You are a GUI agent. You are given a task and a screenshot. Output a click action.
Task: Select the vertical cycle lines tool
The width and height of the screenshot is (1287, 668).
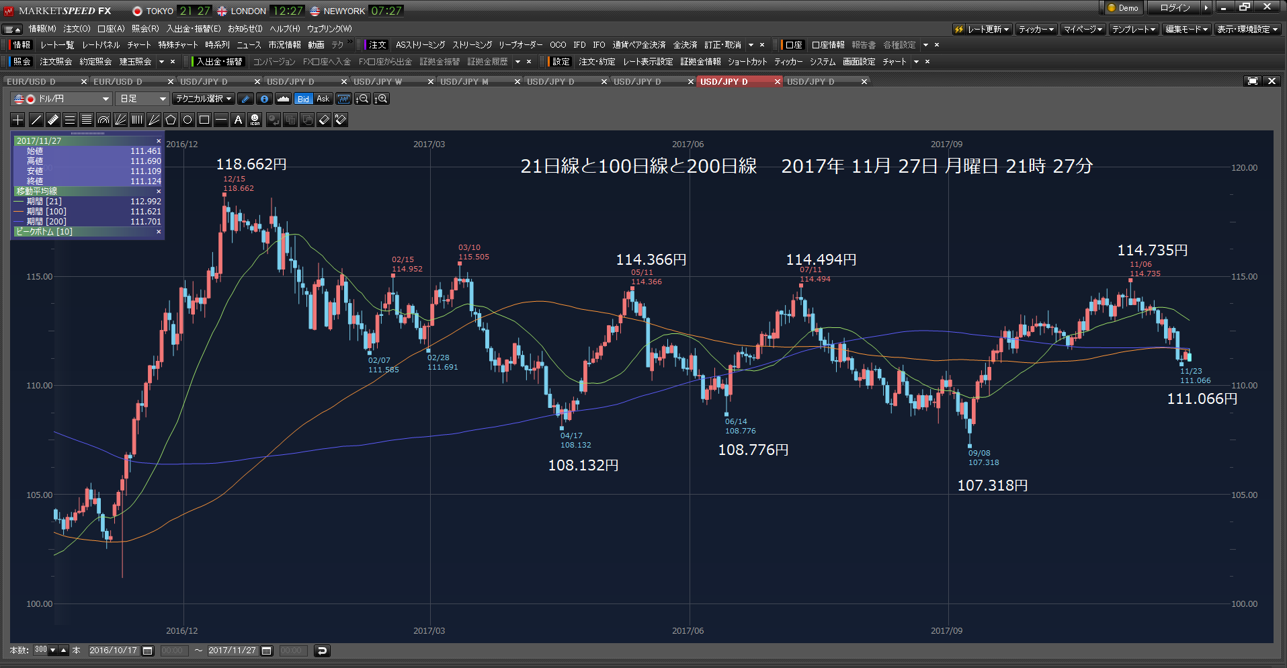(x=136, y=120)
